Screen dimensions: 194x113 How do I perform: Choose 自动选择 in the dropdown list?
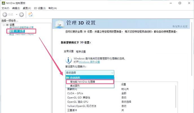[x=90, y=78]
